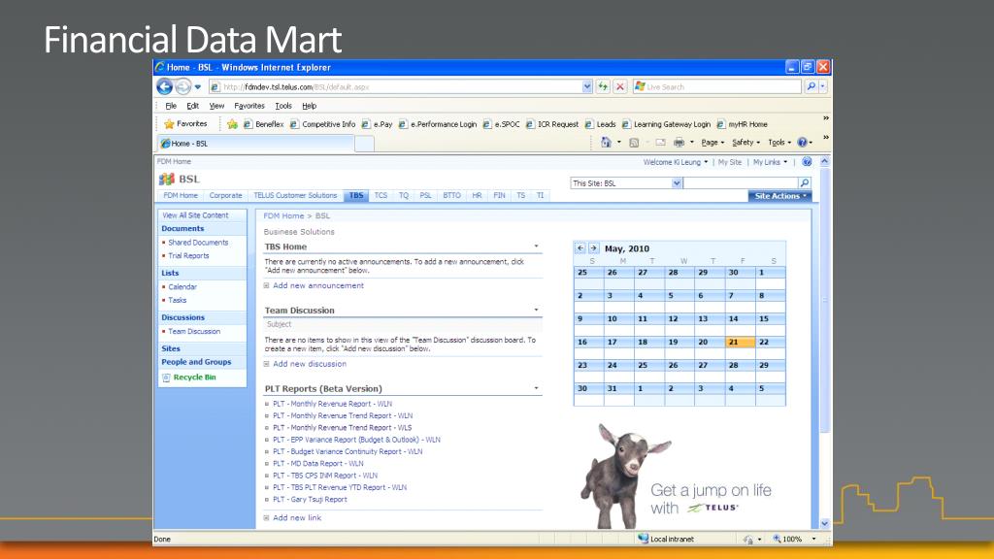Click Add new link under PLT Reports
This screenshot has height=559, width=994.
(297, 518)
